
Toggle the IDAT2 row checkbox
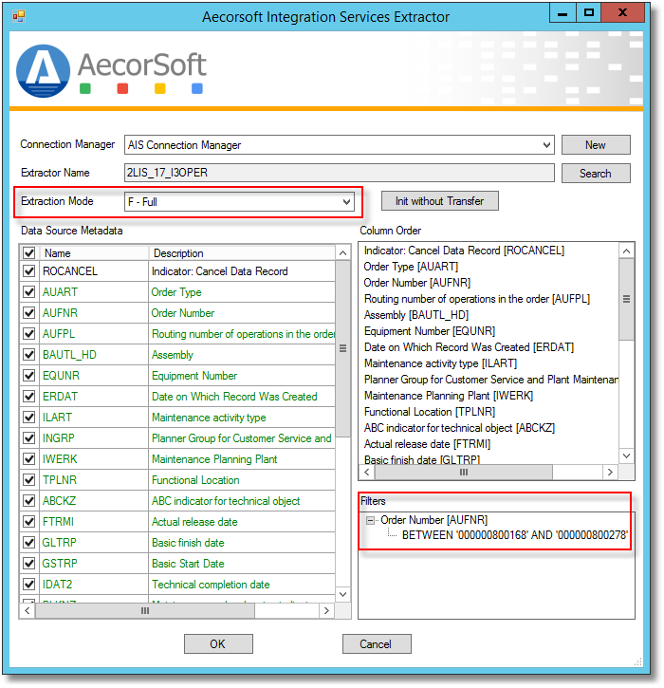29,585
